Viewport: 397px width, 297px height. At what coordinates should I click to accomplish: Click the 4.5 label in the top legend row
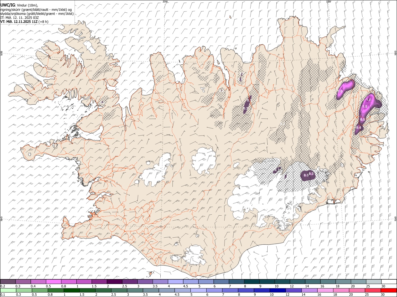pyautogui.click(x=185, y=286)
